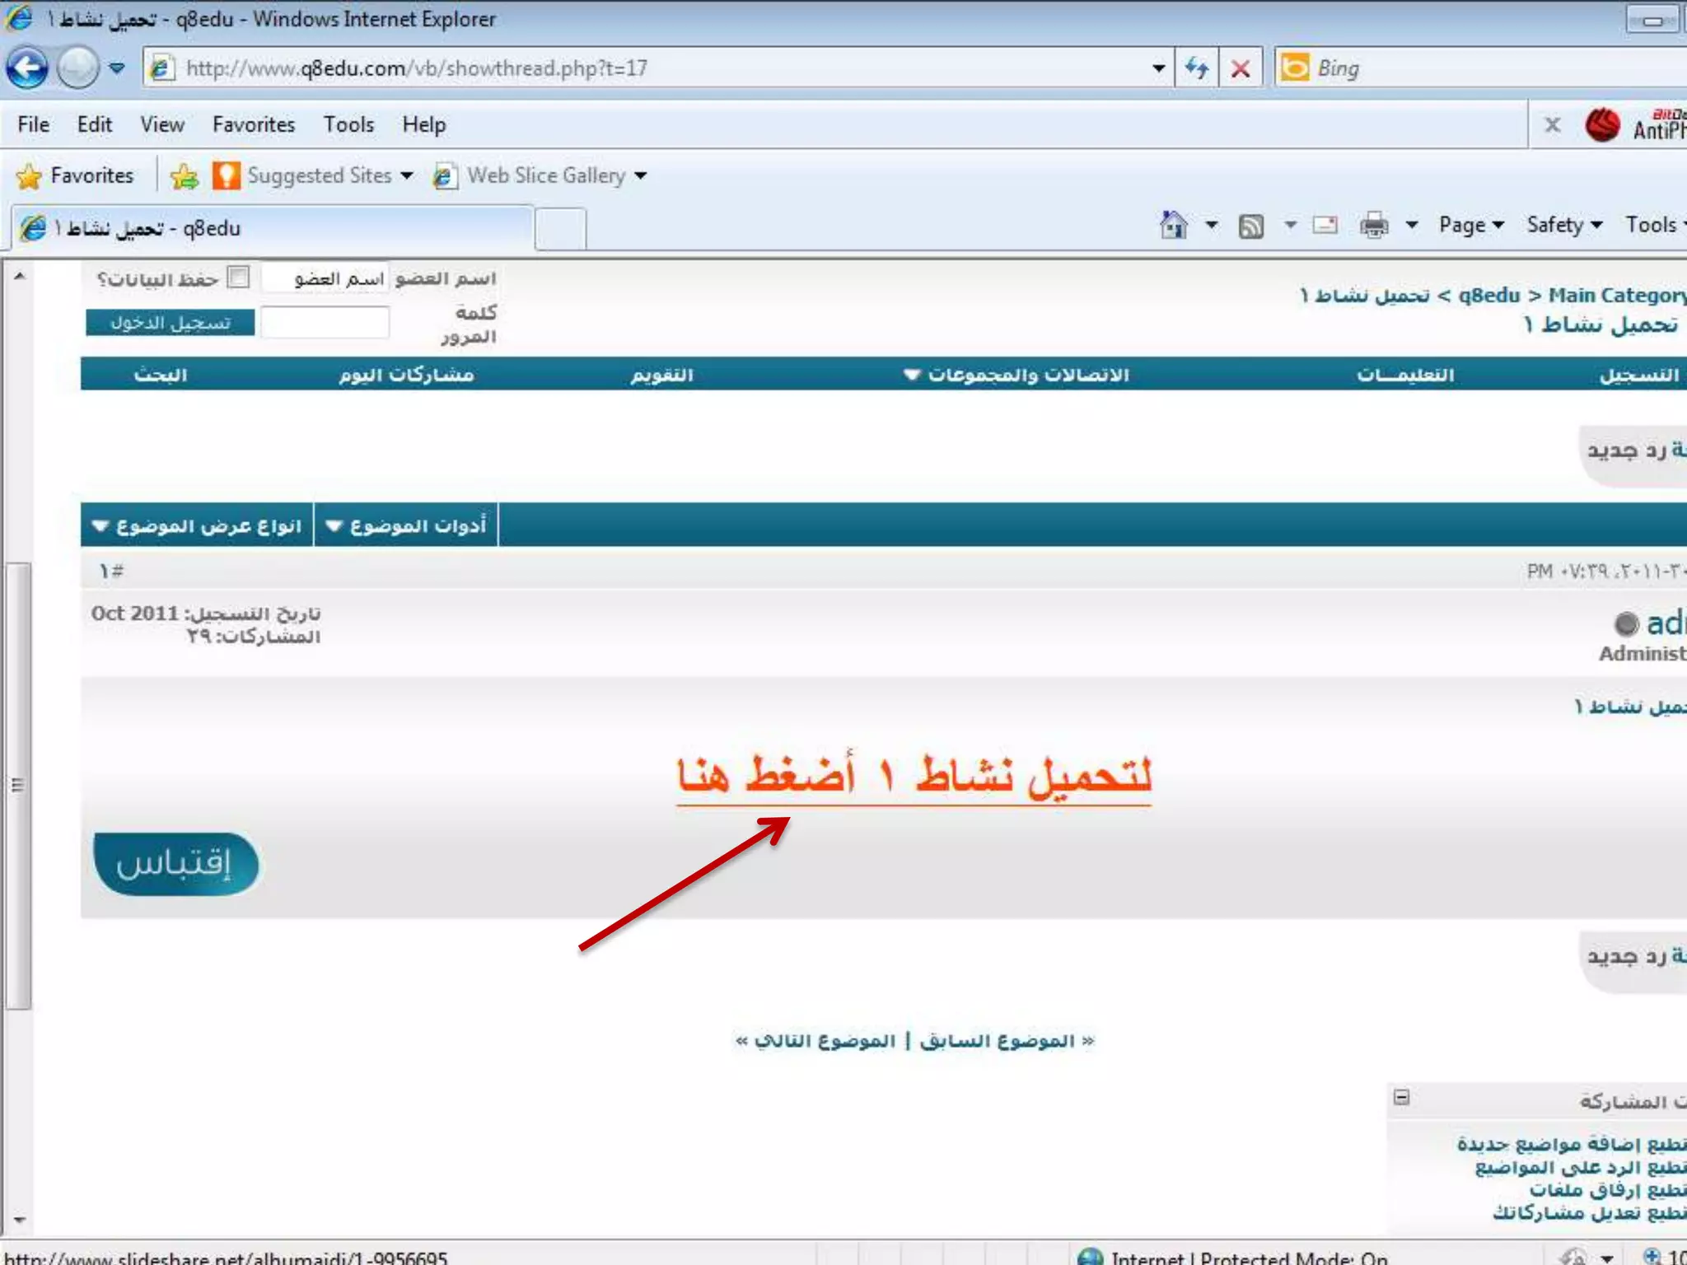Expand the Home button dropdown arrow

point(1211,225)
